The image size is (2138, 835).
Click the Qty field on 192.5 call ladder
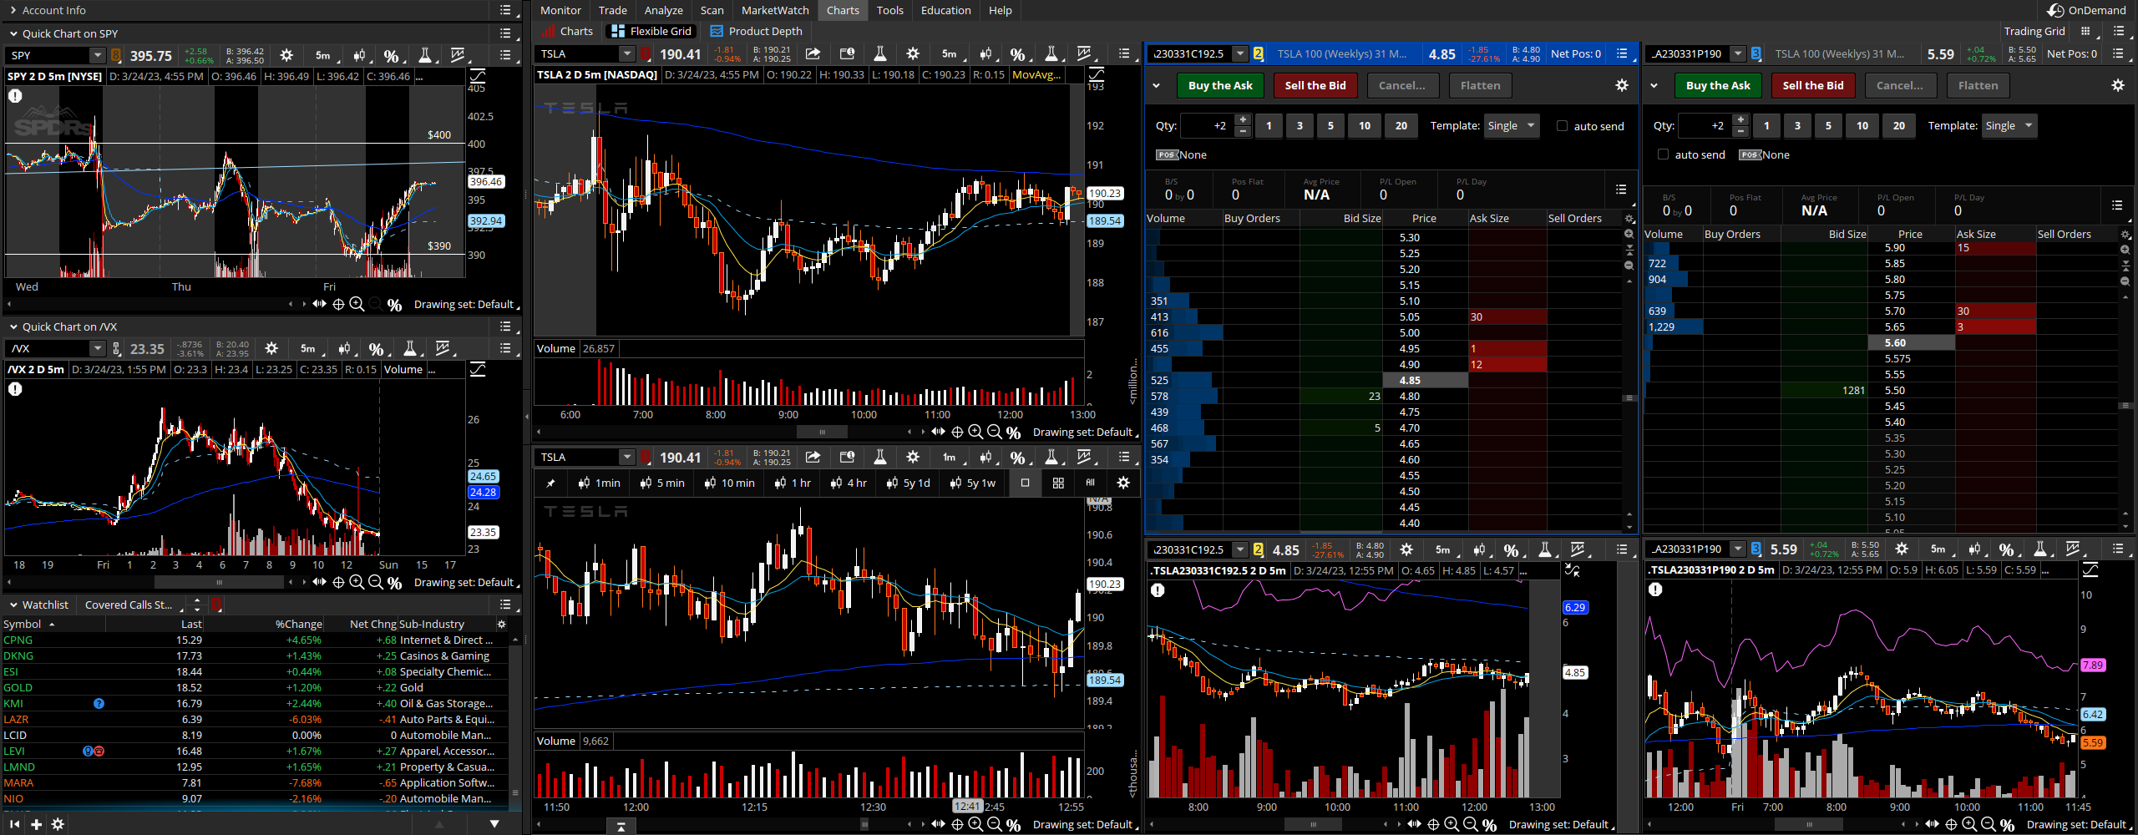tap(1206, 126)
